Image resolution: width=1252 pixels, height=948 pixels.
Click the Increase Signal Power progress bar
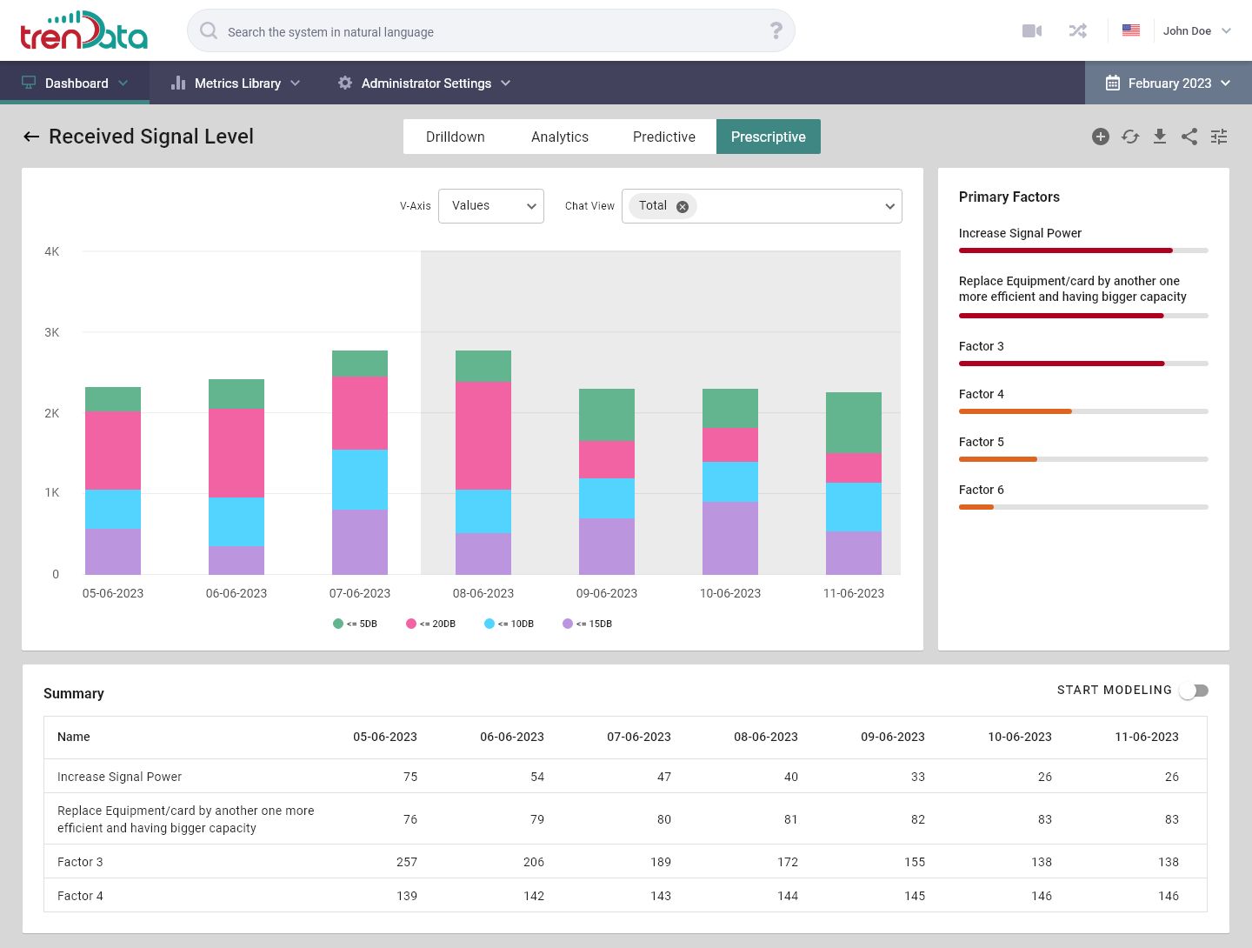click(x=1082, y=250)
